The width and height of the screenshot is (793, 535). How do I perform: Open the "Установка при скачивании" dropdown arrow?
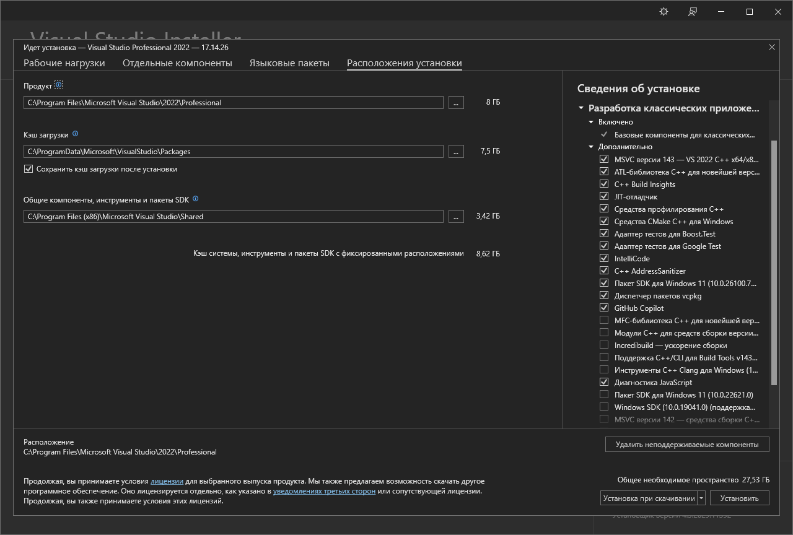[x=702, y=497]
